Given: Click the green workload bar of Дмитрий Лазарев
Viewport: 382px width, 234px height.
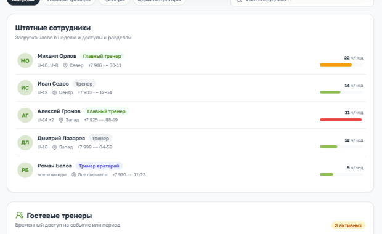Looking at the screenshot, I should [328, 147].
